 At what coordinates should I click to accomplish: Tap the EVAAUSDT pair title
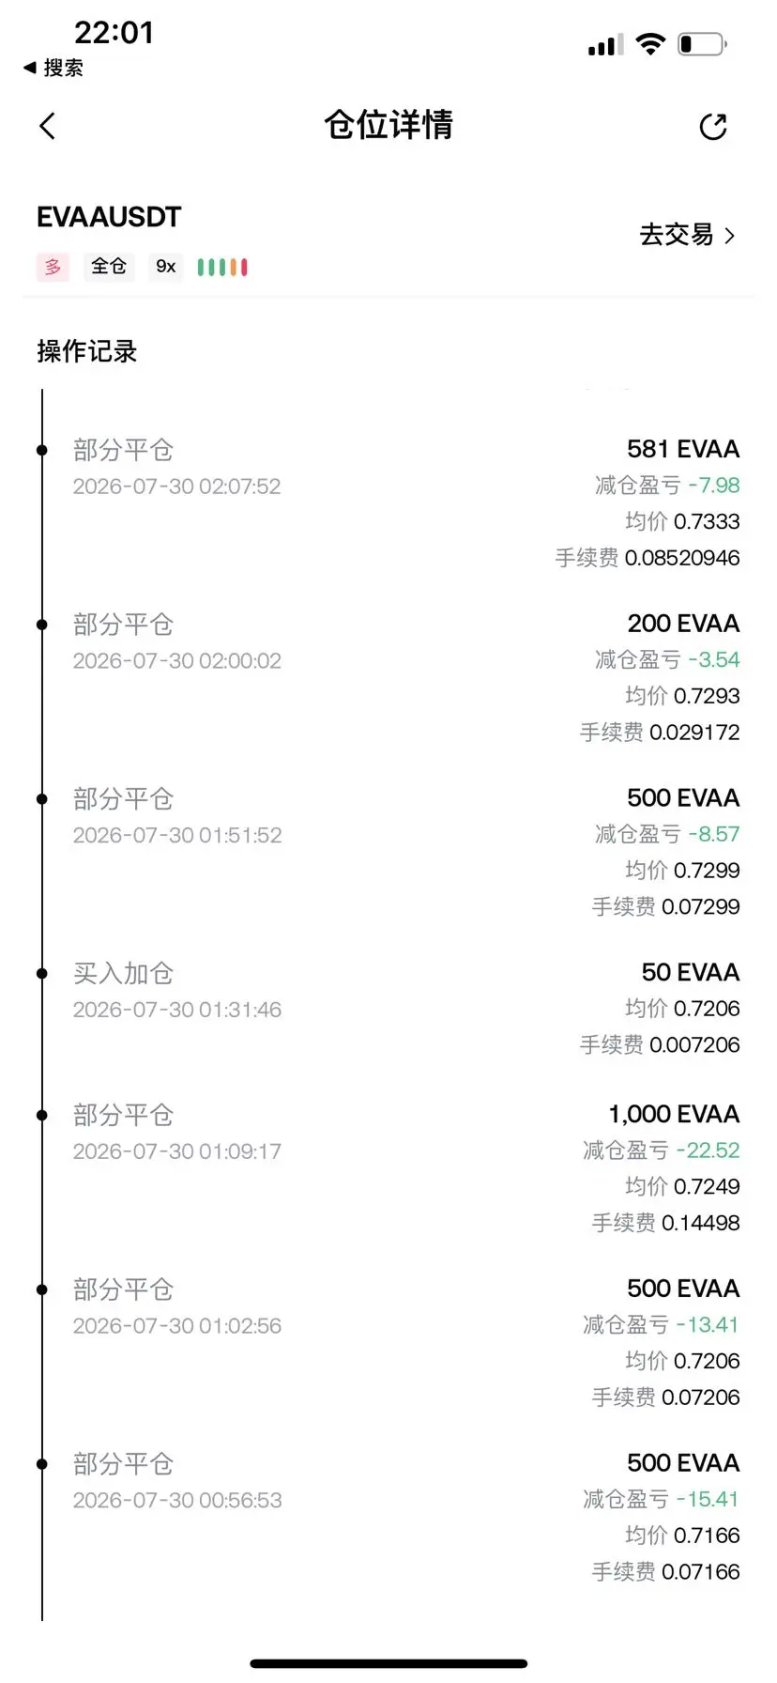(109, 217)
